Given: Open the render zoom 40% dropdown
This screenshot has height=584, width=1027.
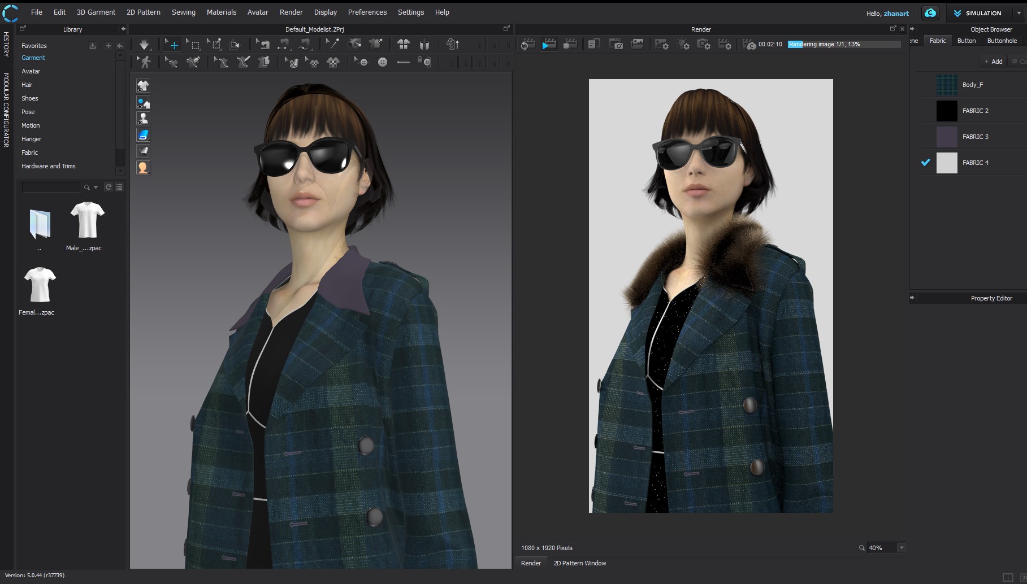Looking at the screenshot, I should coord(902,548).
